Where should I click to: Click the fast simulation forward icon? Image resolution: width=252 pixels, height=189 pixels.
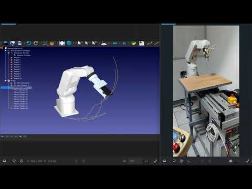pyautogui.click(x=115, y=43)
